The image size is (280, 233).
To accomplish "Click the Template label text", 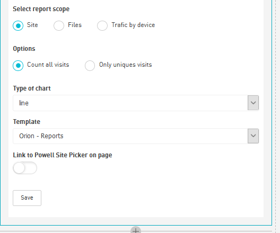I will tap(27, 122).
